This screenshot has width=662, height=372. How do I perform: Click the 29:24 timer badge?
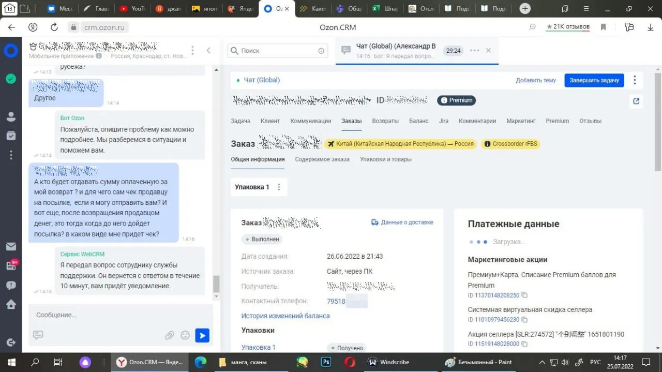click(453, 51)
